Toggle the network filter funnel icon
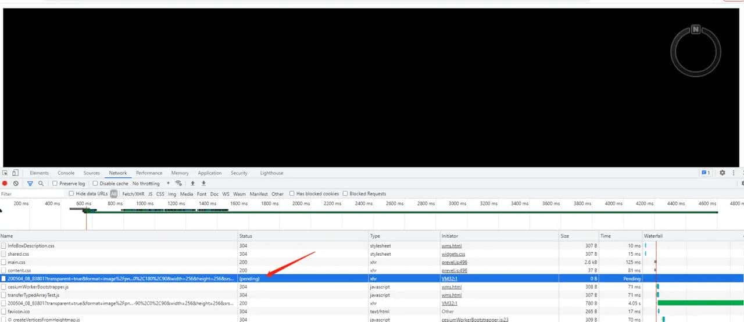Screen dimensions: 744x322 30,184
